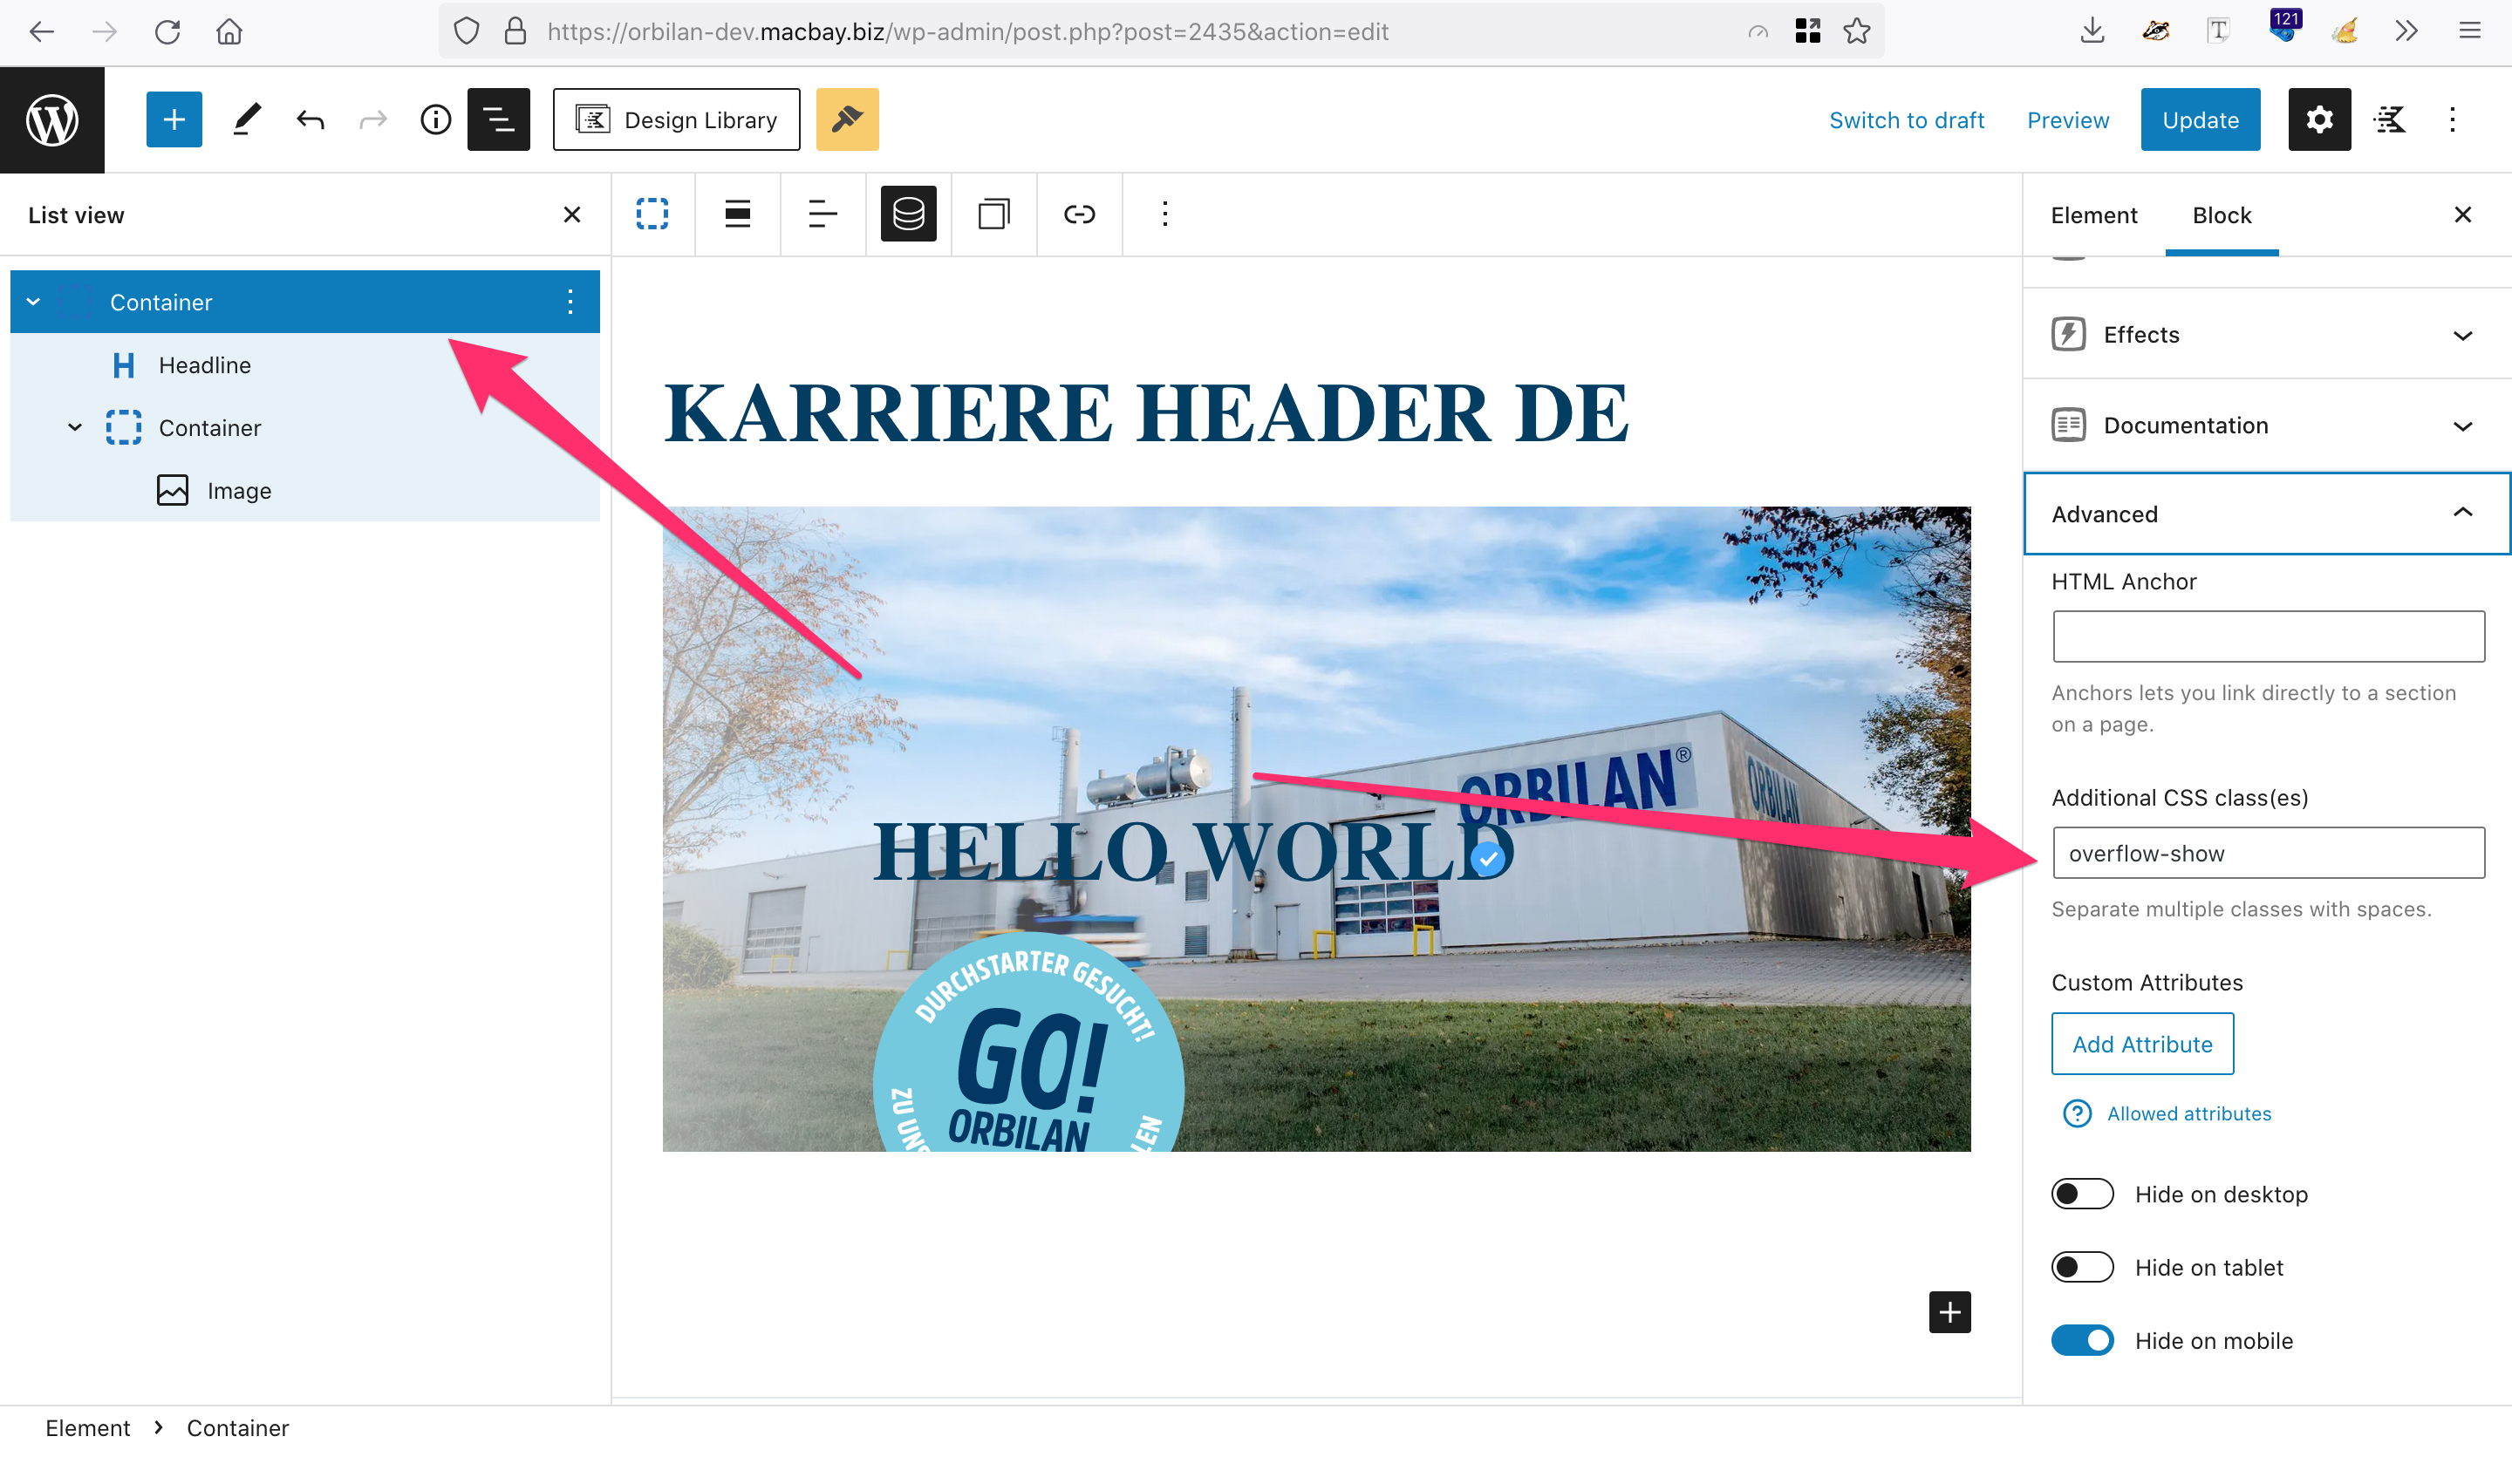This screenshot has width=2512, height=1484.
Task: Bookmark this page with star
Action: (1857, 32)
